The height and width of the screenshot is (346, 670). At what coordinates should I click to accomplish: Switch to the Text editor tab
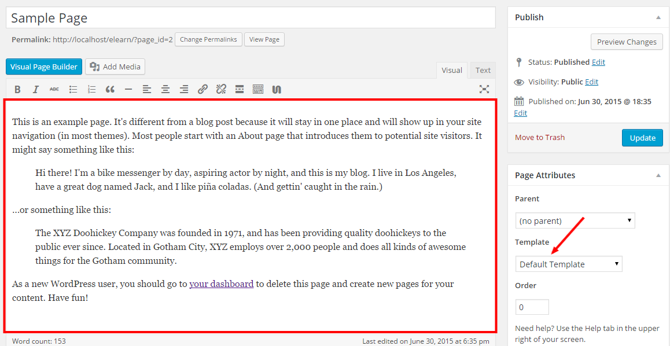[x=483, y=70]
